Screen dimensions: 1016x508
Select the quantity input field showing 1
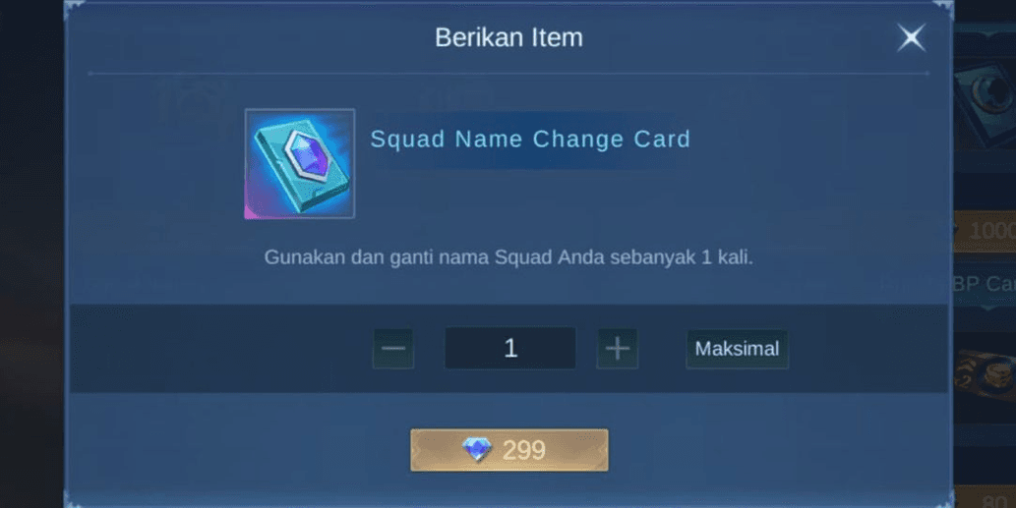click(x=509, y=348)
